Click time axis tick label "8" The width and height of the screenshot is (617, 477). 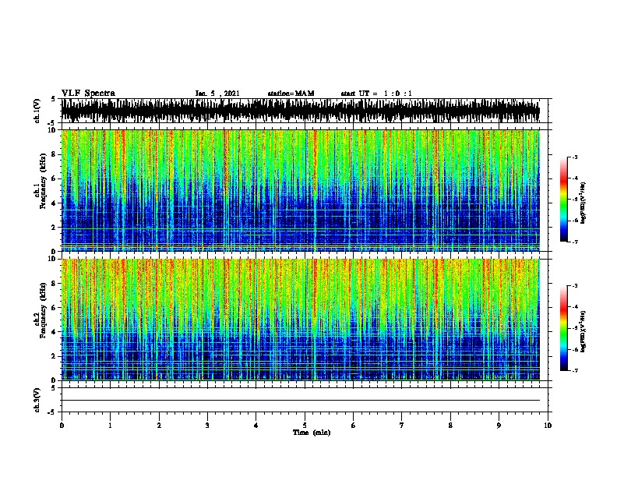(x=450, y=426)
